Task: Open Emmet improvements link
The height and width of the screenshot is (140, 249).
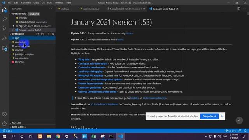Action: tap(91, 84)
